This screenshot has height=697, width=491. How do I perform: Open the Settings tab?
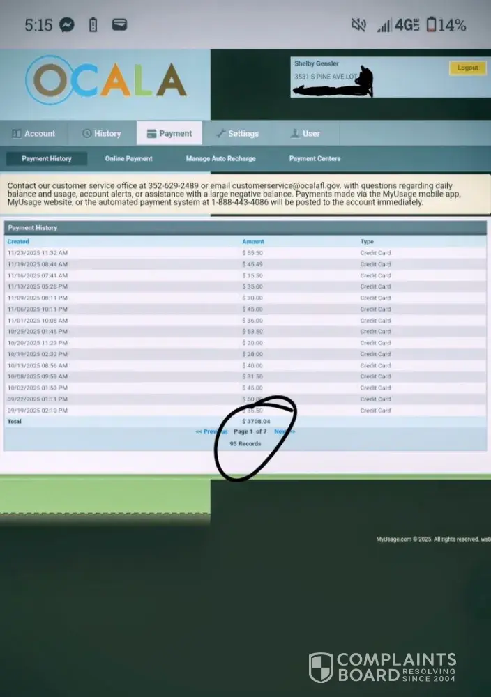coord(238,133)
